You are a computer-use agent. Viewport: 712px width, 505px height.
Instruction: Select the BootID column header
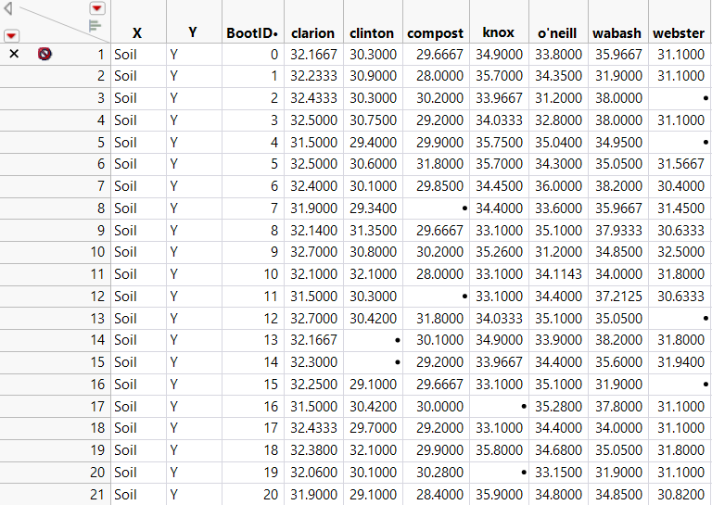(x=252, y=32)
